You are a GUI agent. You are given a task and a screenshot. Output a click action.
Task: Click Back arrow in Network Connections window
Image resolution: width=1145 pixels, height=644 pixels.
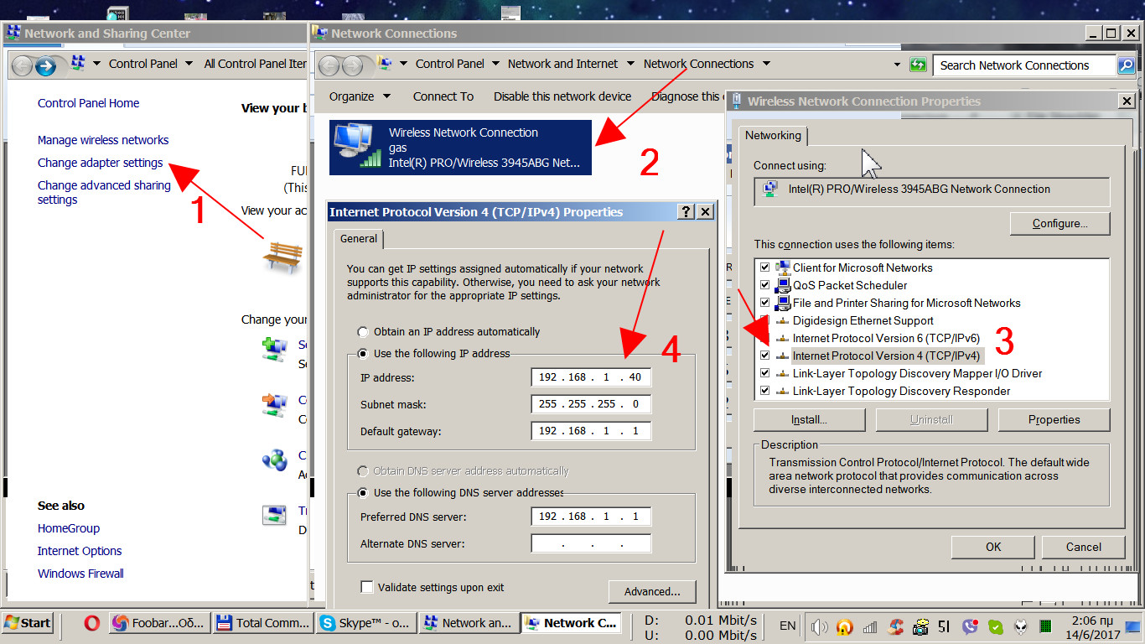(329, 65)
